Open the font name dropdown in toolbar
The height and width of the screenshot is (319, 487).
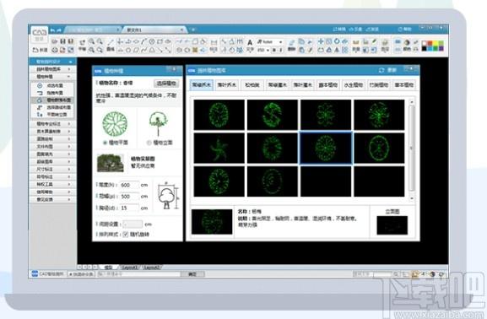269,42
